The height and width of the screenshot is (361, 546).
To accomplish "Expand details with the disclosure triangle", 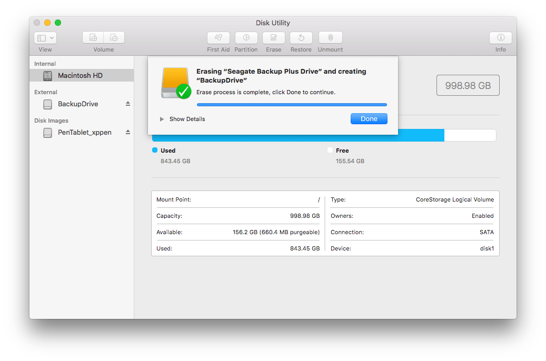I will tap(162, 119).
